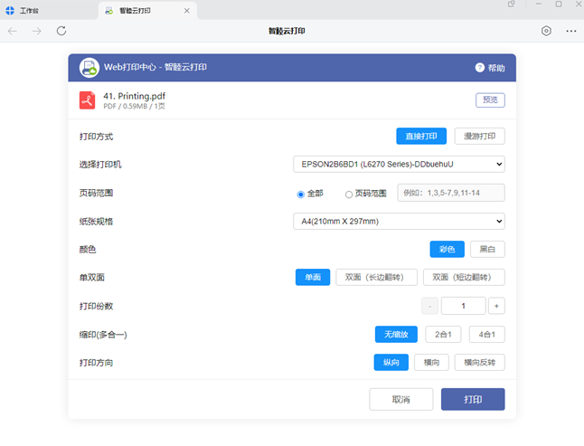Select the 全部 pages radio button
Screen dimensions: 584x446
300,195
